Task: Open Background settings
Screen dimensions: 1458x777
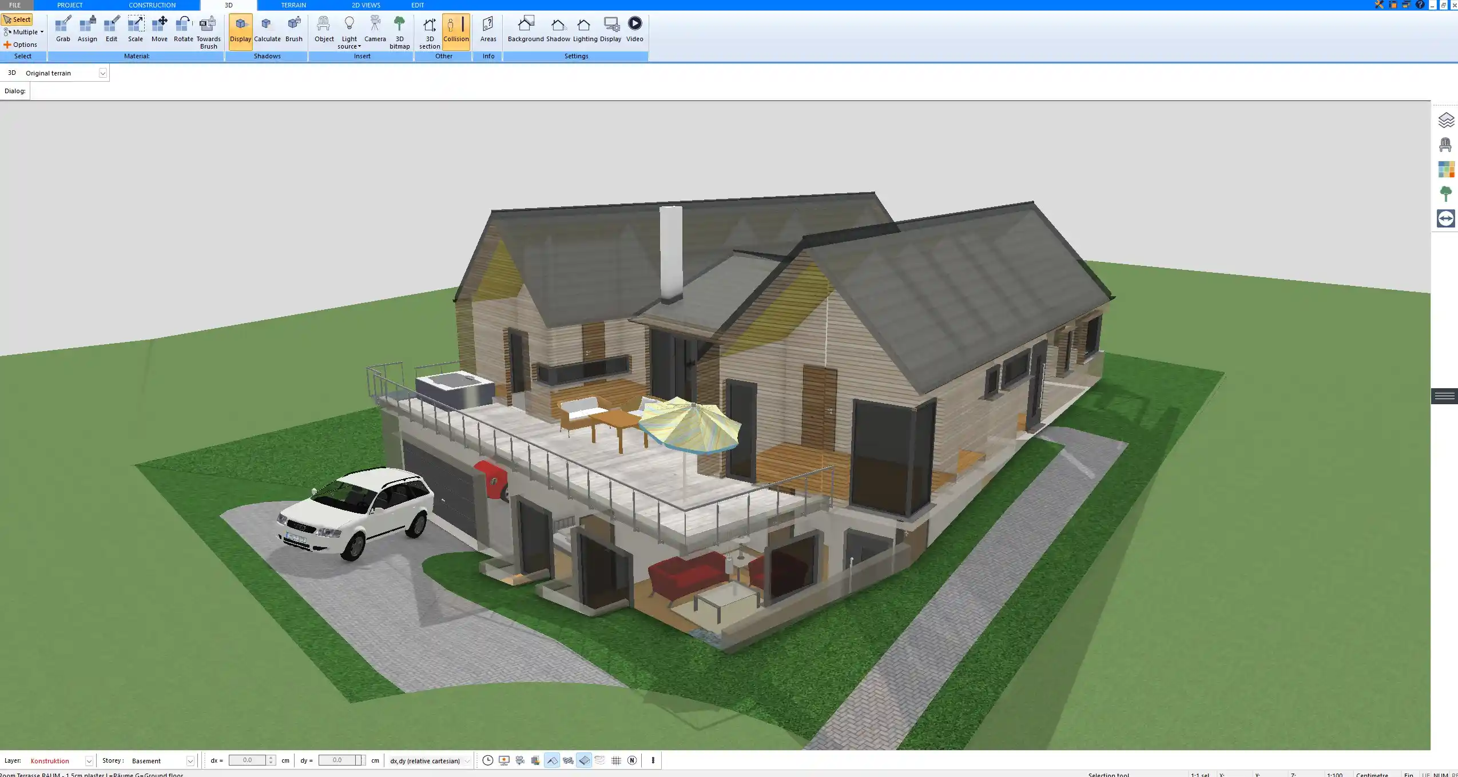Action: 526,29
